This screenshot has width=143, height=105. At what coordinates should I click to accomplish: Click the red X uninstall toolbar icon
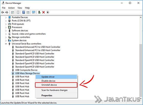(43, 12)
